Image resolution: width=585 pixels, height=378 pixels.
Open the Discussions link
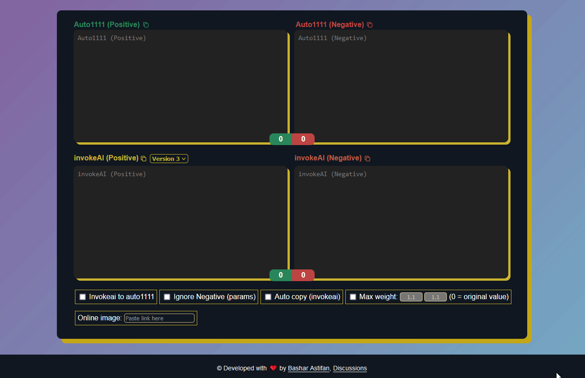(x=350, y=368)
